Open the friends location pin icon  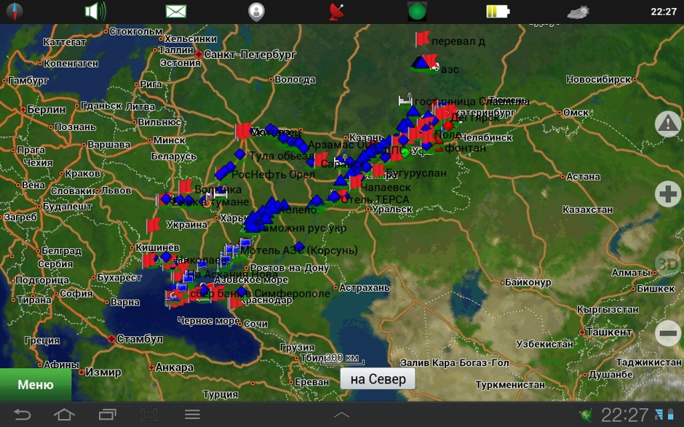pos(256,11)
